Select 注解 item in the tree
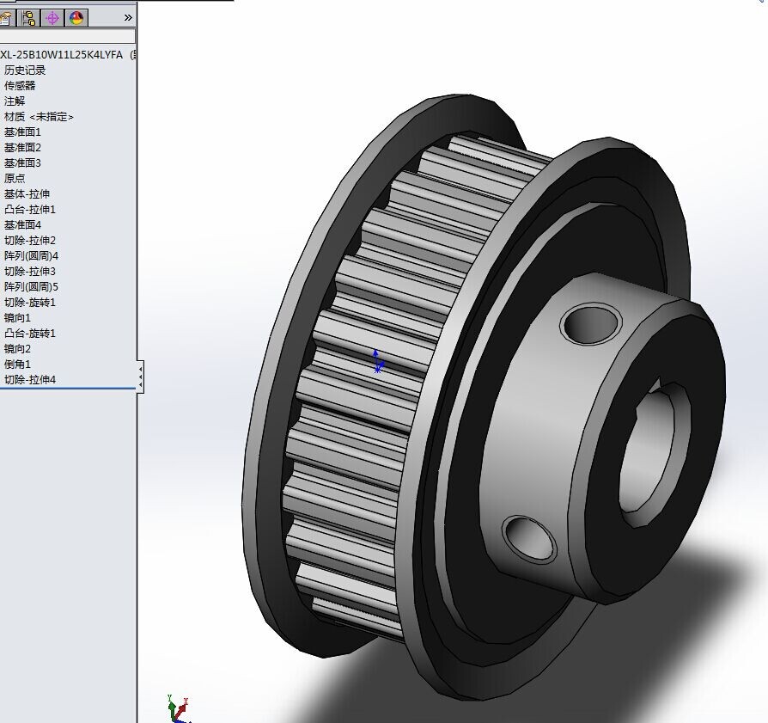 tap(15, 101)
